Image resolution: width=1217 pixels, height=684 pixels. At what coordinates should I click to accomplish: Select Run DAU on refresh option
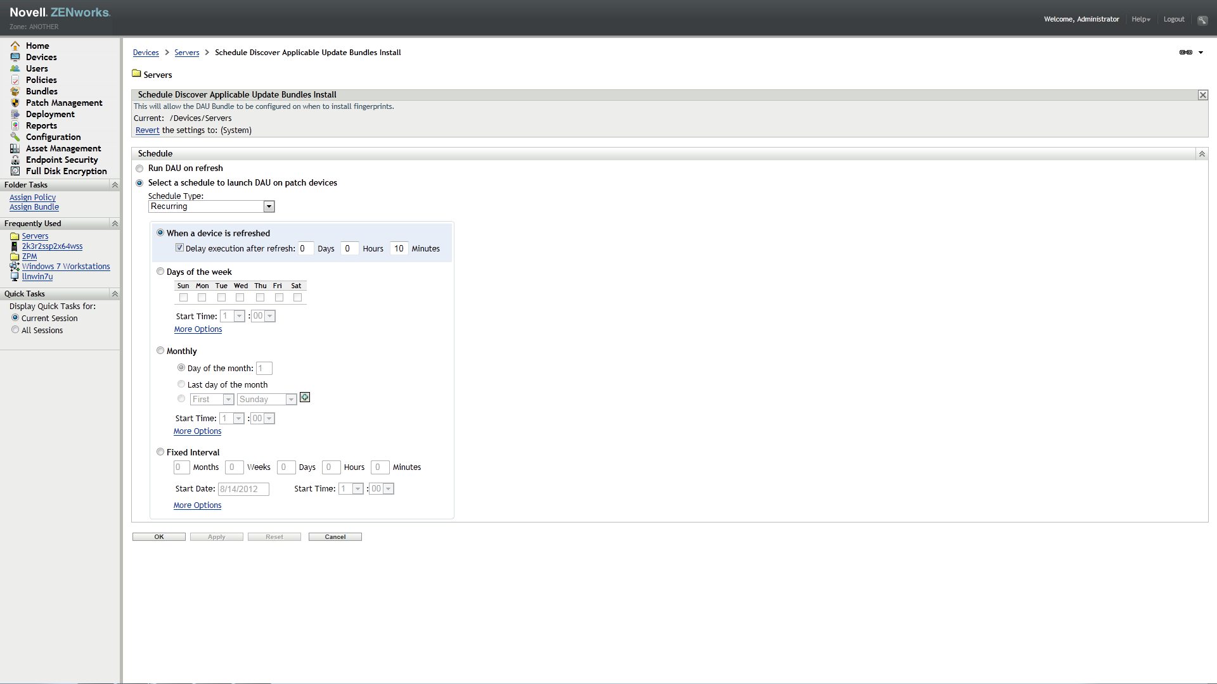point(139,168)
